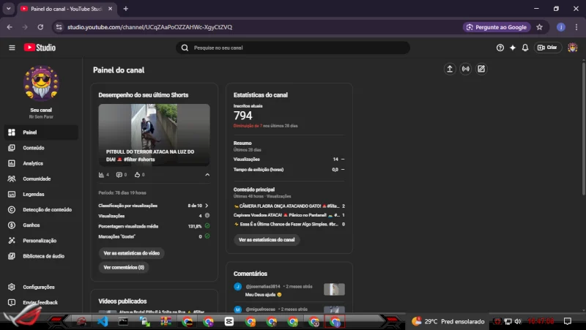The width and height of the screenshot is (586, 330).
Task: Open the Criar dropdown button
Action: [x=547, y=48]
